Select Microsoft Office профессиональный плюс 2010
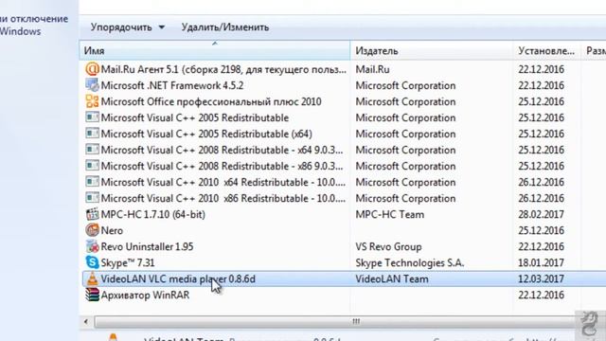Screen dimensions: 606x341 211,101
